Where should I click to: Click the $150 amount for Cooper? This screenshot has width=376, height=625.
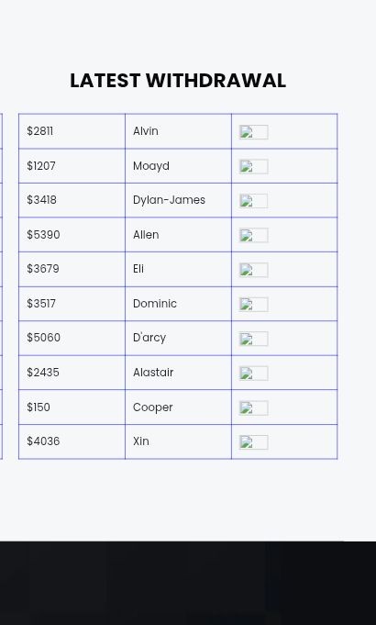pyautogui.click(x=39, y=407)
